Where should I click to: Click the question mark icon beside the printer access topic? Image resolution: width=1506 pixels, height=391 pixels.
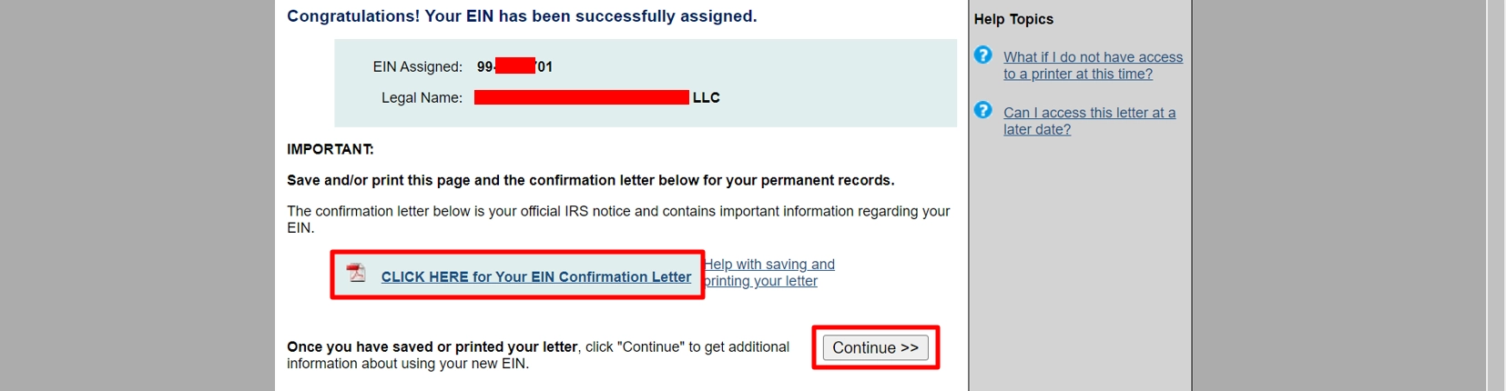982,55
